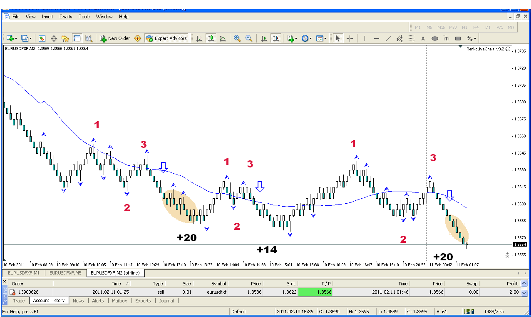This screenshot has width=531, height=317.
Task: Open the Charts menu
Action: [x=66, y=17]
